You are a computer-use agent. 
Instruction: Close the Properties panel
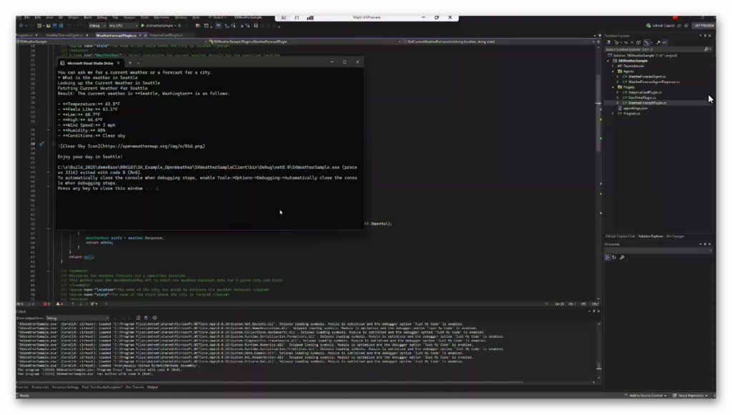tap(710, 244)
